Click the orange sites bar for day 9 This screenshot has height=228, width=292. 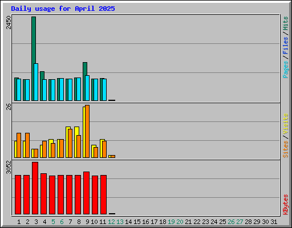pyautogui.click(x=87, y=131)
